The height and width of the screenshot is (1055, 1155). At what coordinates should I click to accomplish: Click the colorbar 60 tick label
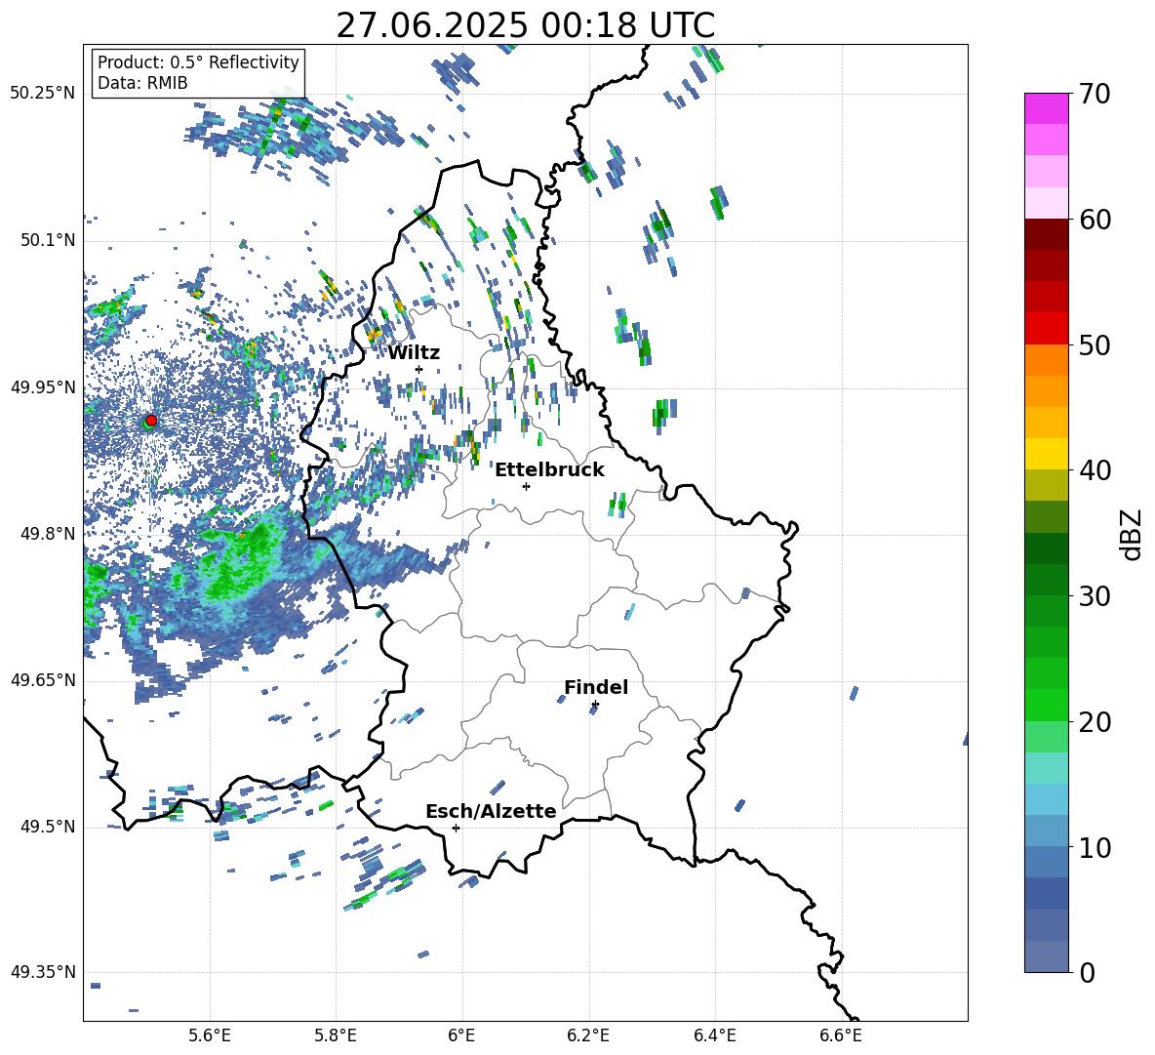(x=1095, y=220)
